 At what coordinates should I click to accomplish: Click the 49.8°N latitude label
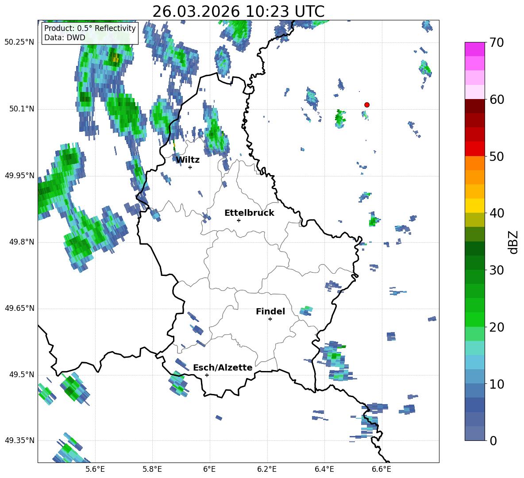pyautogui.click(x=22, y=242)
